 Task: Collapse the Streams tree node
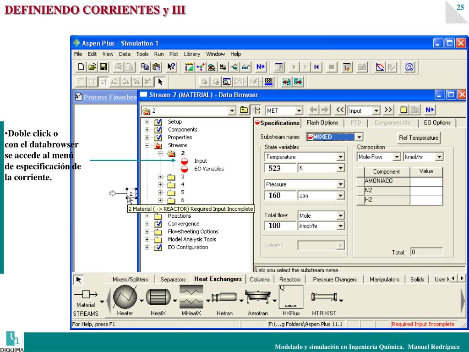point(147,145)
